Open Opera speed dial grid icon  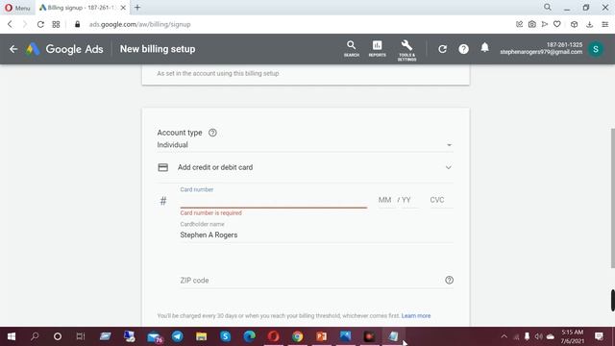pos(56,24)
